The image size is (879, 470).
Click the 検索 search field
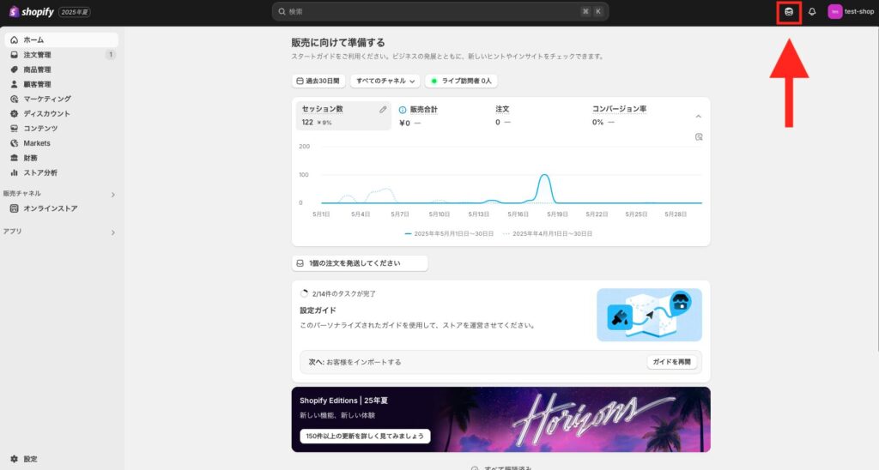coord(440,11)
